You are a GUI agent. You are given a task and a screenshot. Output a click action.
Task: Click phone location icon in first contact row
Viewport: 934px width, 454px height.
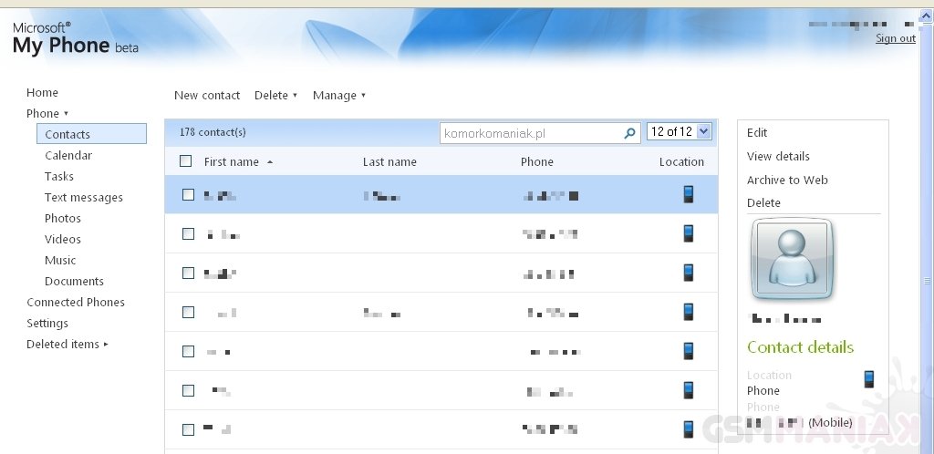688,194
